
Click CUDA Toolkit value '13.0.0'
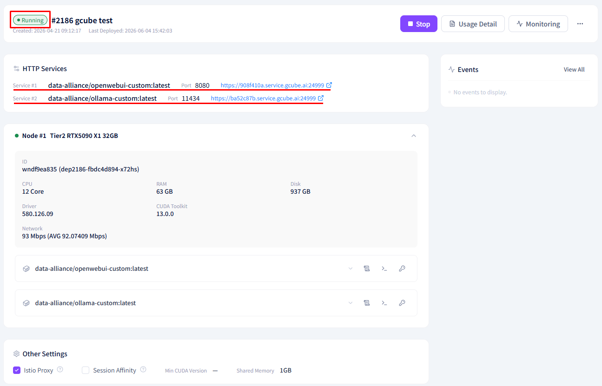pos(165,214)
